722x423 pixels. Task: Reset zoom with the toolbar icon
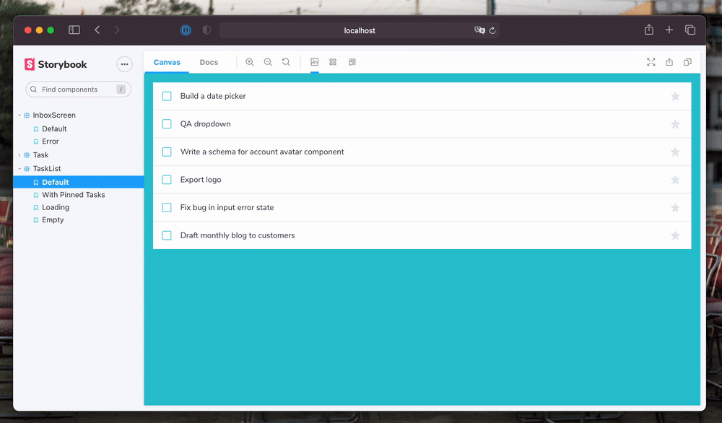286,62
